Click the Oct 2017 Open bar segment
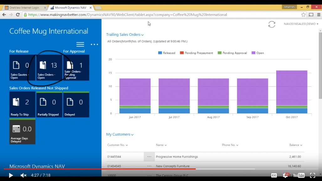 coord(292,88)
